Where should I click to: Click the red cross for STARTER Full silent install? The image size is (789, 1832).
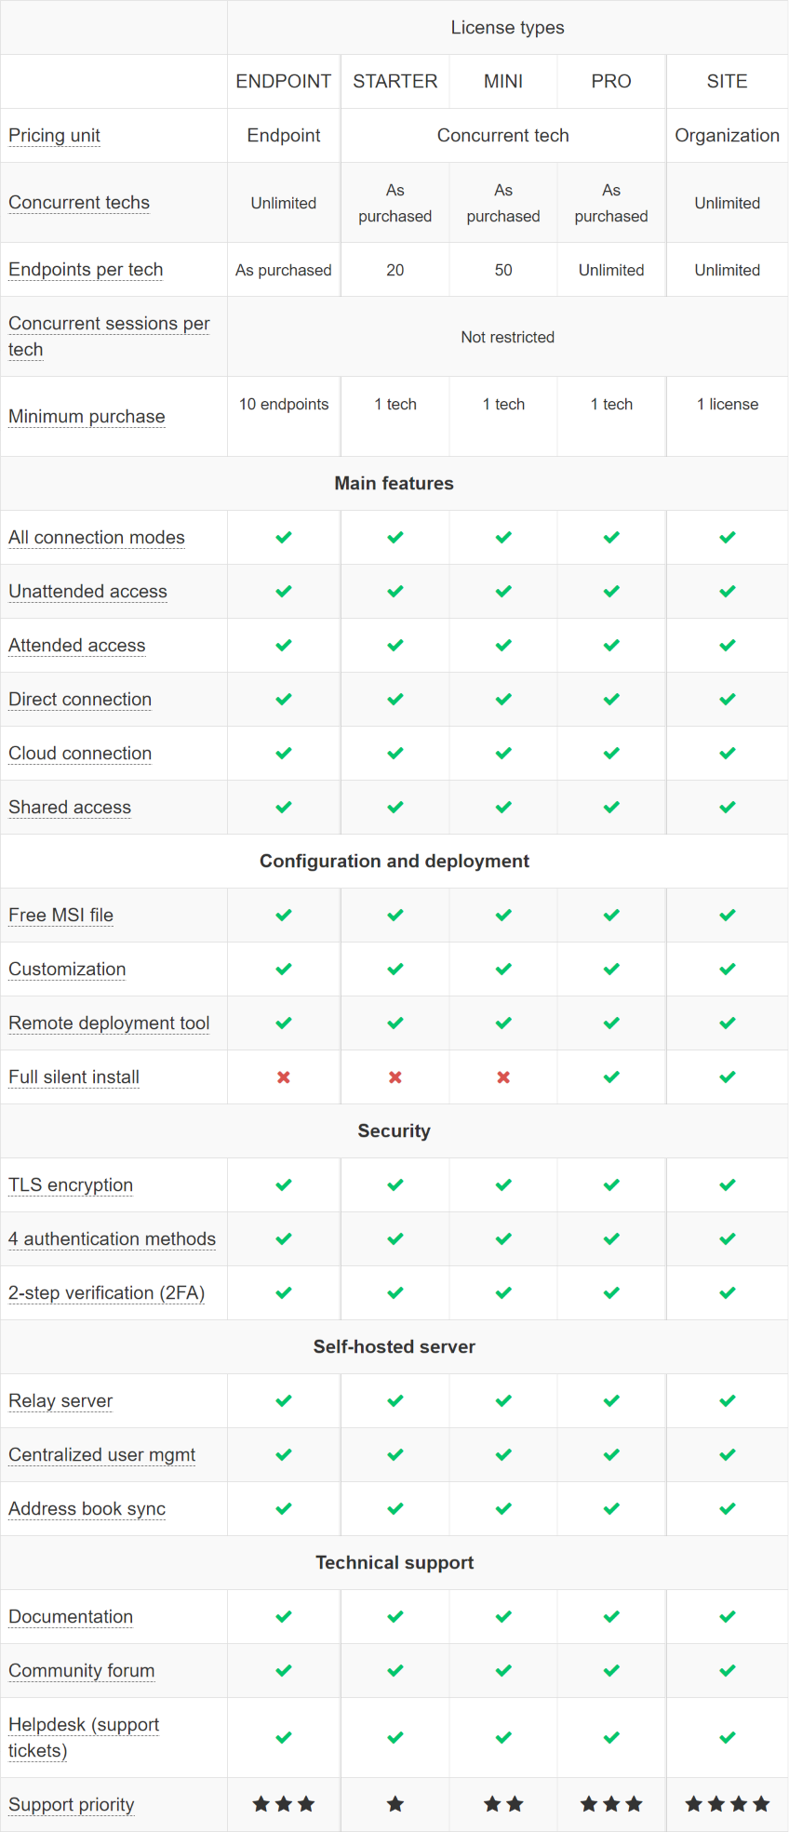click(x=395, y=1077)
